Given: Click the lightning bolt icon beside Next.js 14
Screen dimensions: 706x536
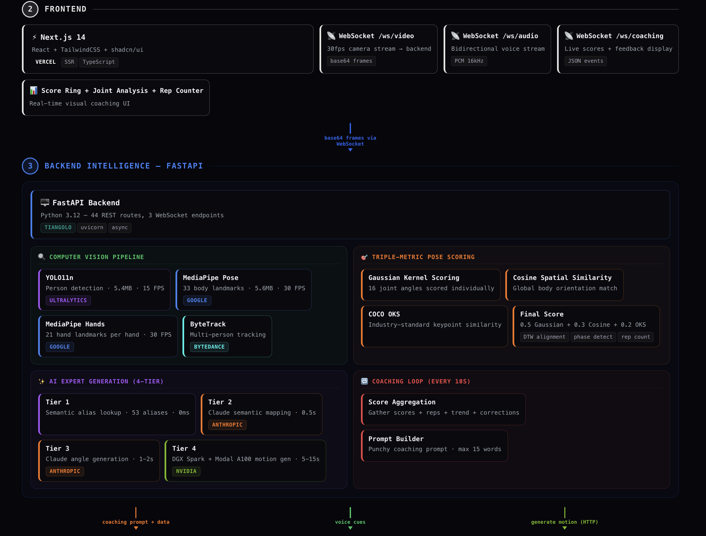Looking at the screenshot, I should click(35, 37).
